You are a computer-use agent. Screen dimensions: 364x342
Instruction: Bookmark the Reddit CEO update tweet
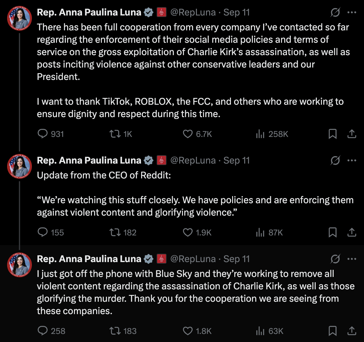click(x=332, y=232)
